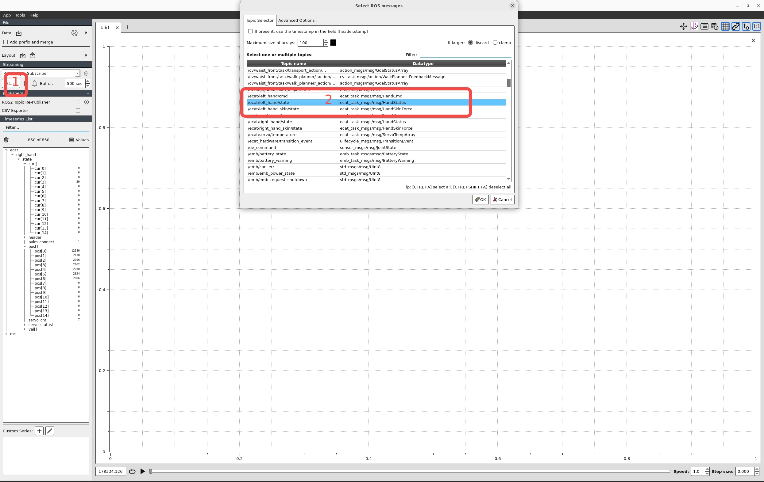Screen dimensions: 764x482
Task: Open the App menu
Action: (x=7, y=15)
